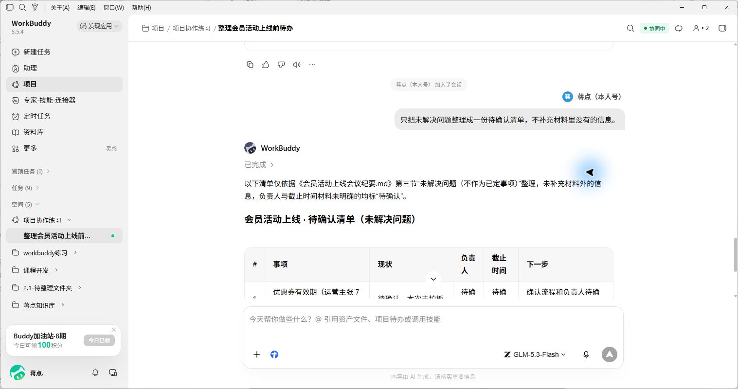738x389 pixels.
Task: Open the 帮助(H) menu
Action: (x=142, y=8)
